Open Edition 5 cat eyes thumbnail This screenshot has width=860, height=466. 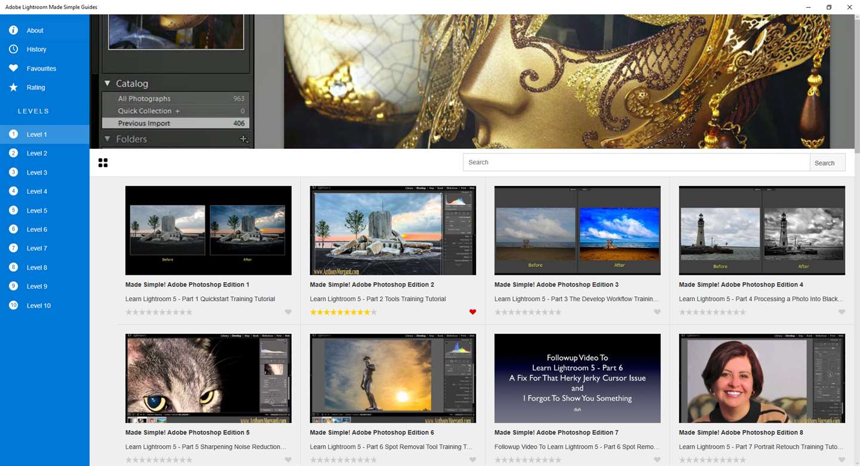208,378
